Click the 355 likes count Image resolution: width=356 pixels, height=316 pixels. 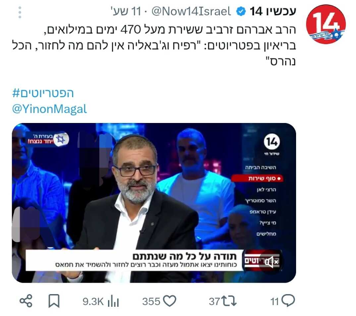151,302
